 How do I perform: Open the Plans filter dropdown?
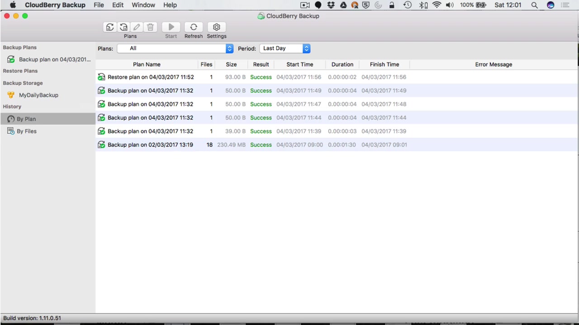pyautogui.click(x=175, y=48)
